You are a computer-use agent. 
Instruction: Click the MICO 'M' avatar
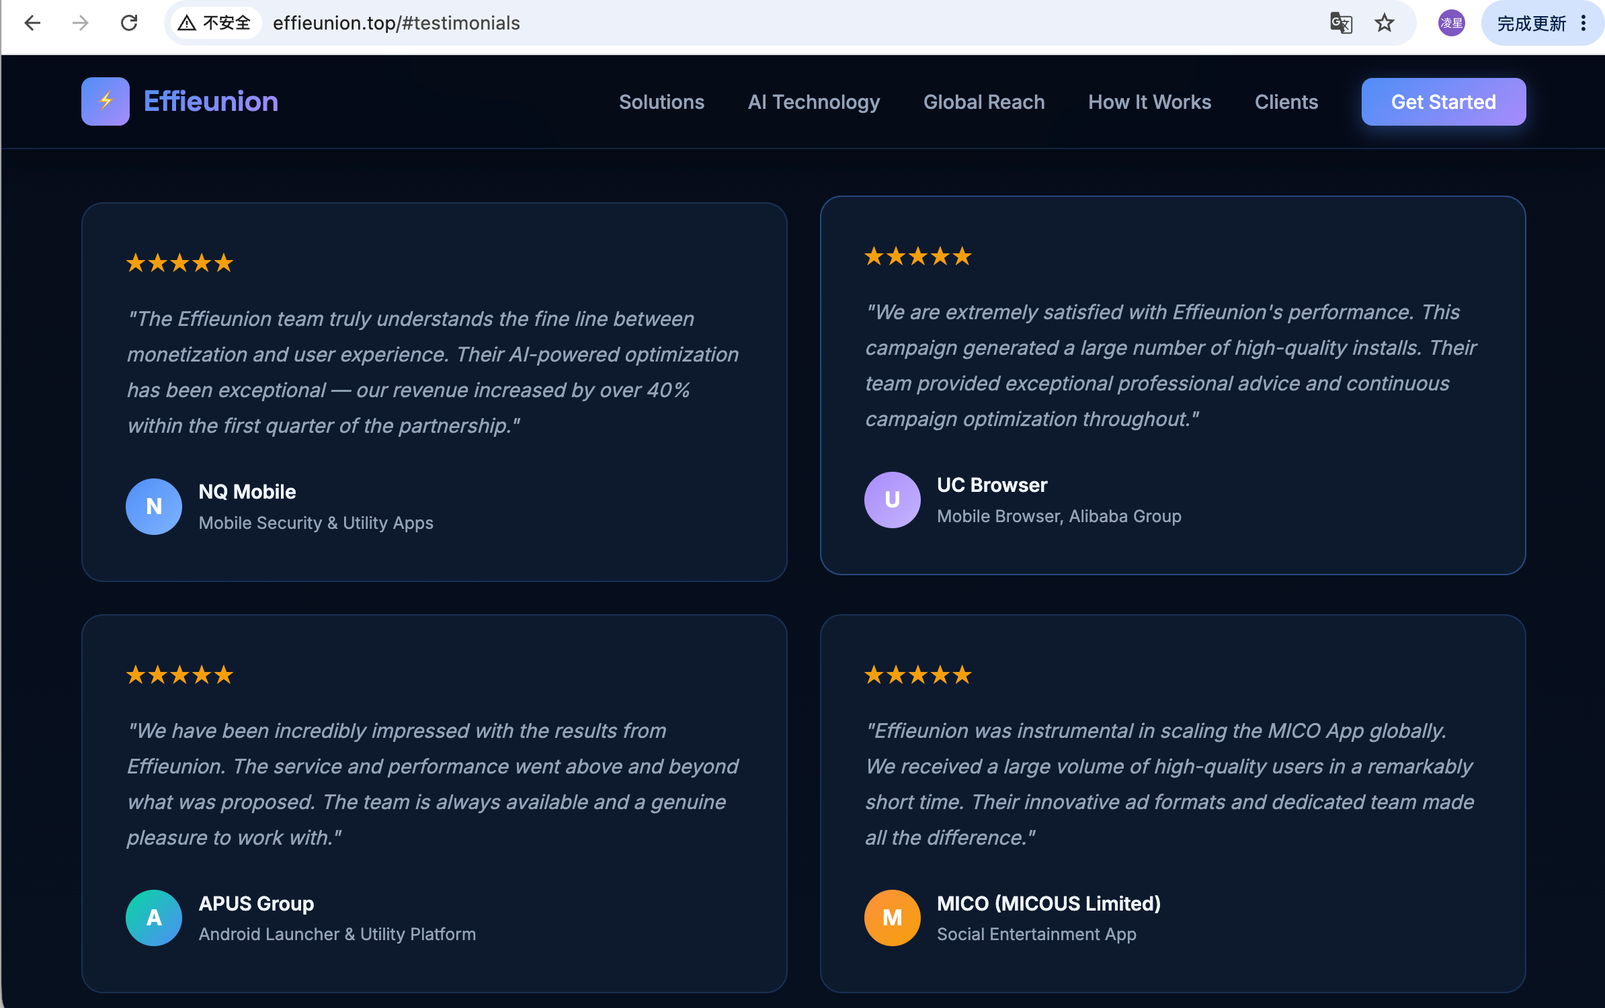(893, 918)
